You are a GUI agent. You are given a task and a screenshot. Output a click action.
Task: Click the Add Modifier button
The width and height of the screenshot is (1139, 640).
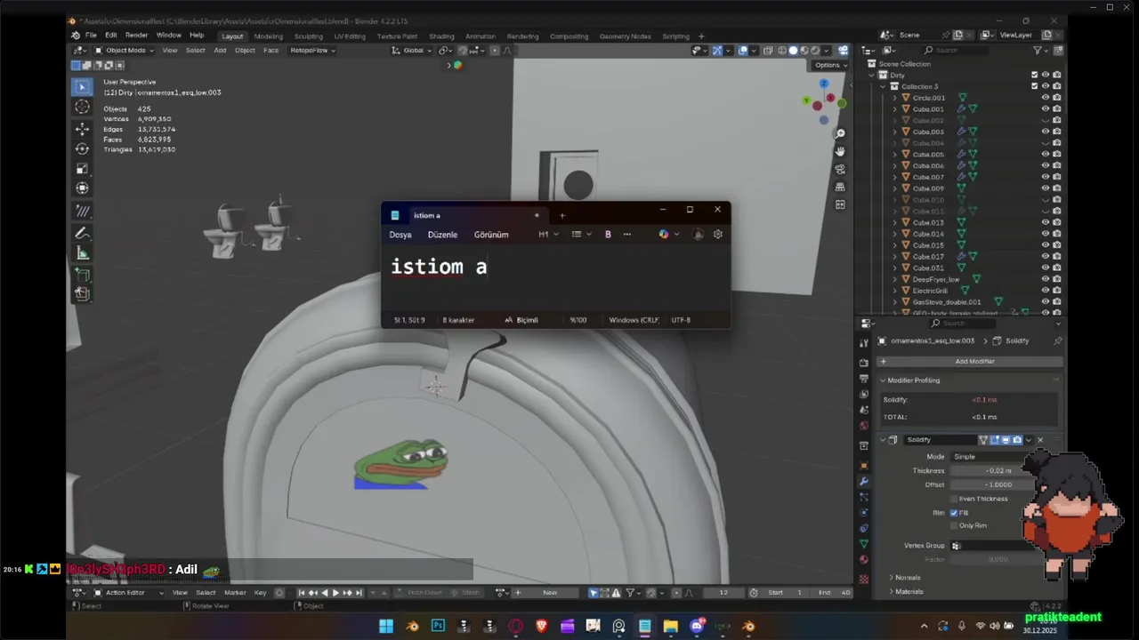pos(970,362)
